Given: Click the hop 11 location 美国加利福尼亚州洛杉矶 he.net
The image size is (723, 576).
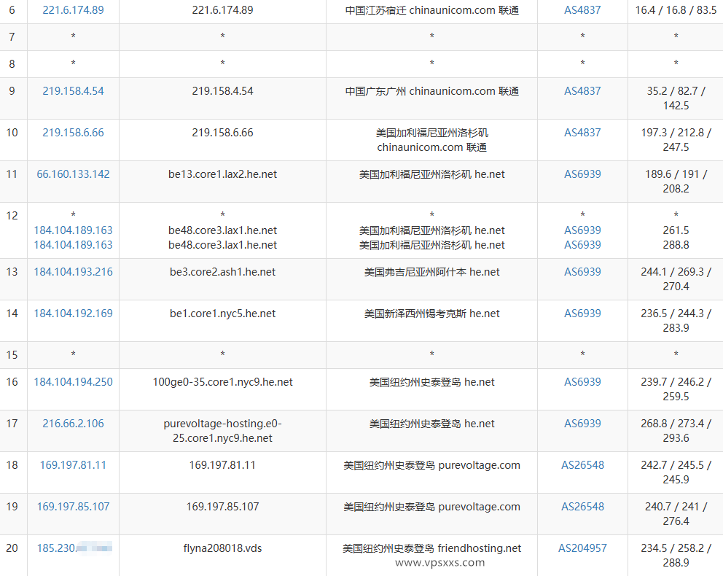Looking at the screenshot, I should tap(432, 174).
